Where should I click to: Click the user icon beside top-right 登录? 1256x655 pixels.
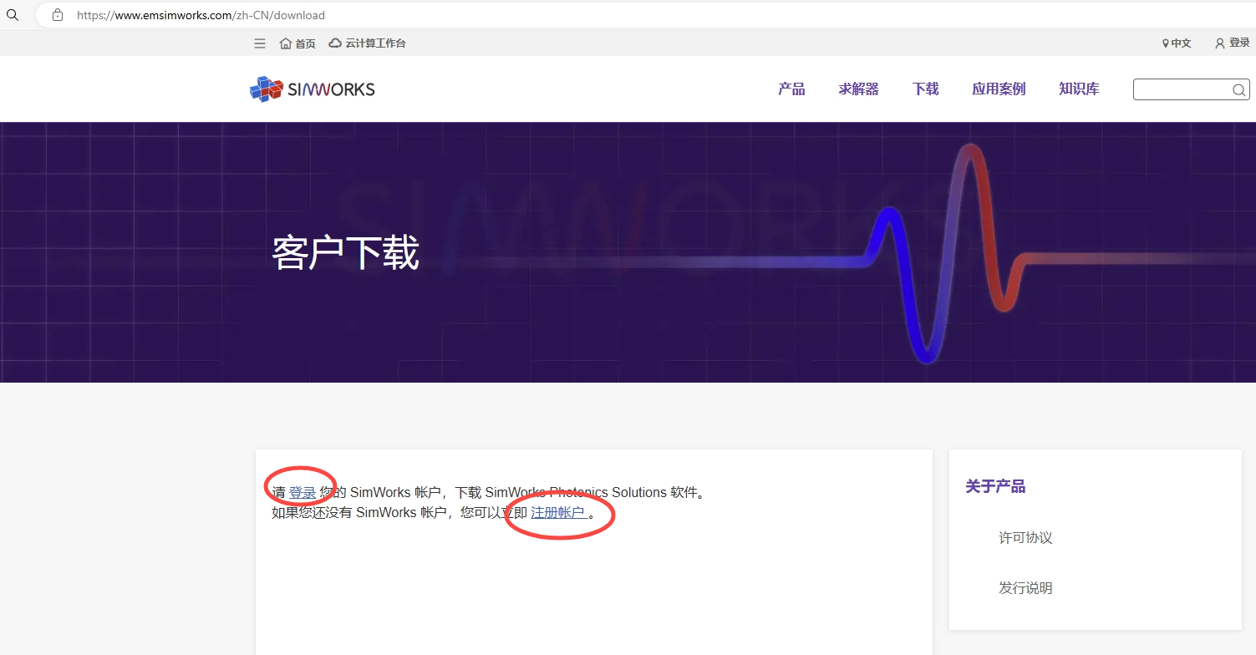pos(1220,43)
